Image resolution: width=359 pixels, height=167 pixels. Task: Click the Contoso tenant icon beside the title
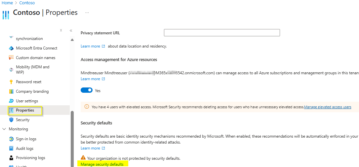6,15
